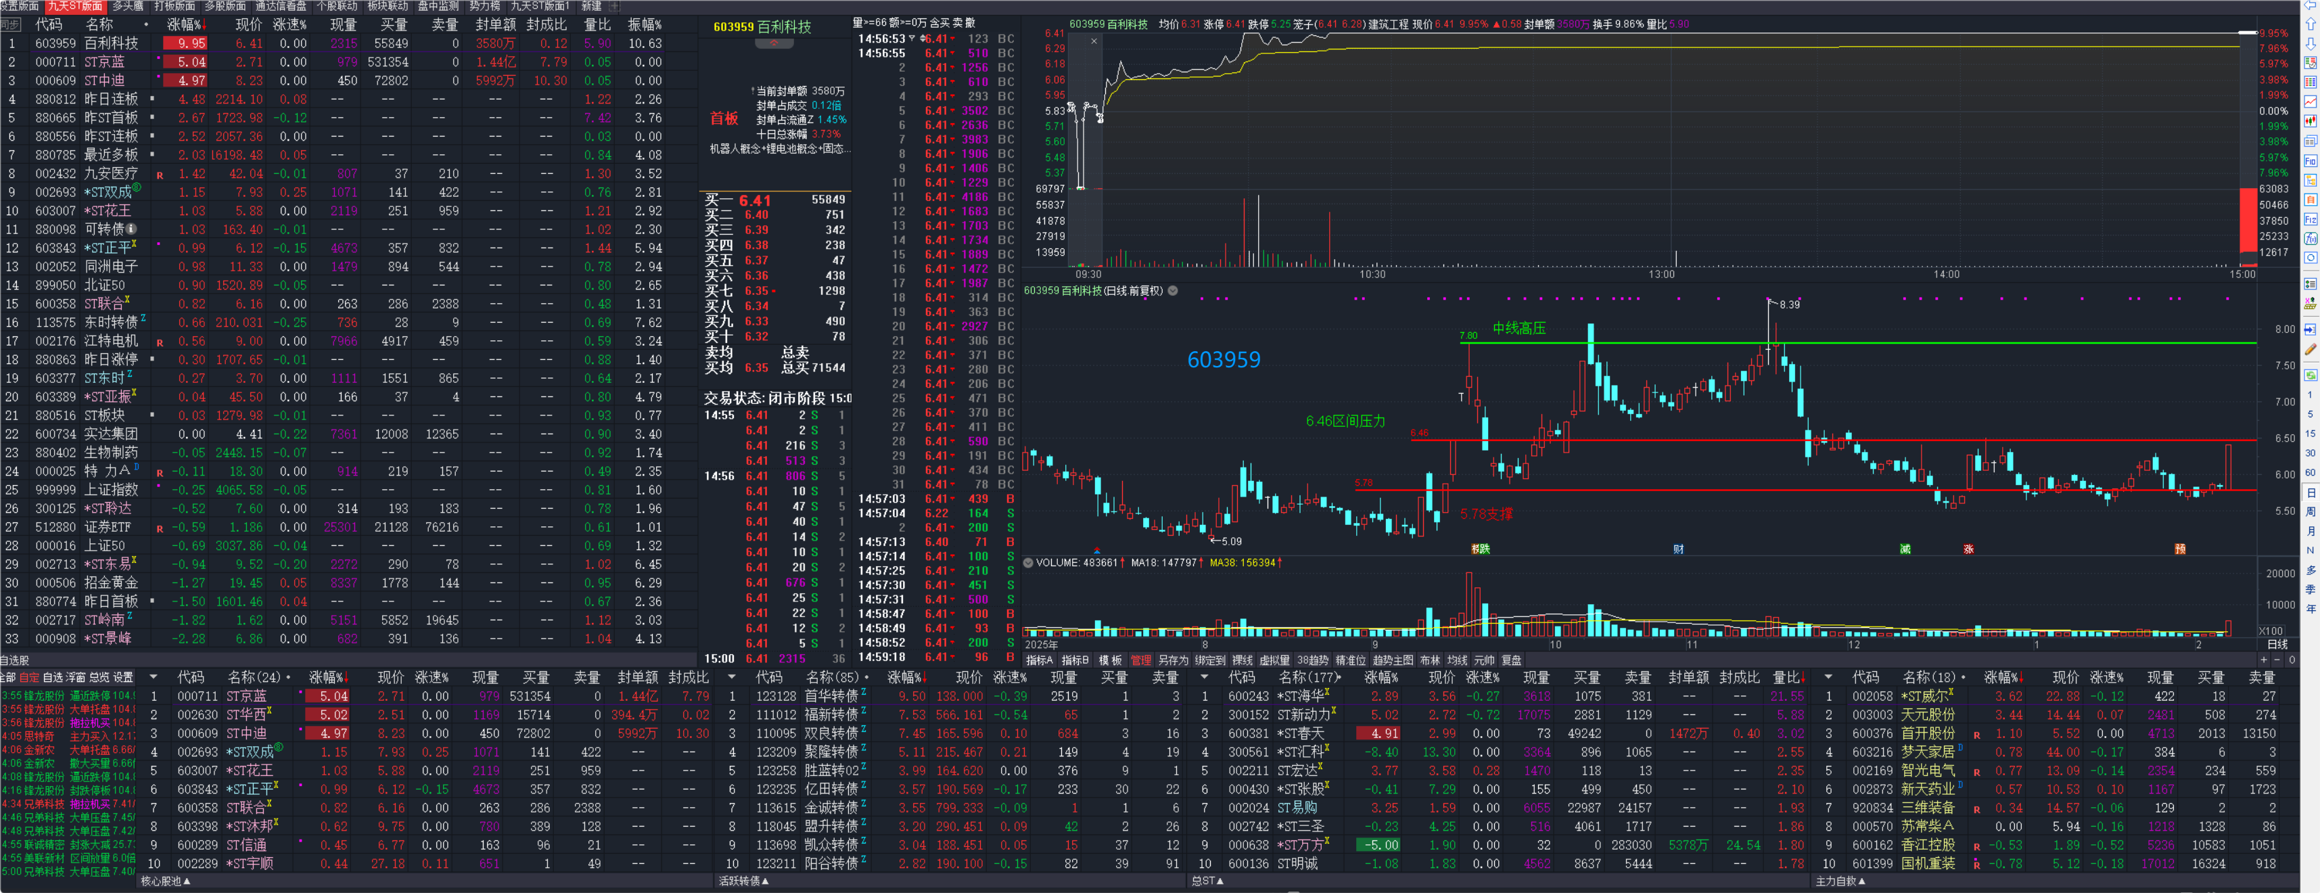Switch to the 多头鹰 layout tab
Viewport: 2320px width, 893px height.
[x=128, y=5]
